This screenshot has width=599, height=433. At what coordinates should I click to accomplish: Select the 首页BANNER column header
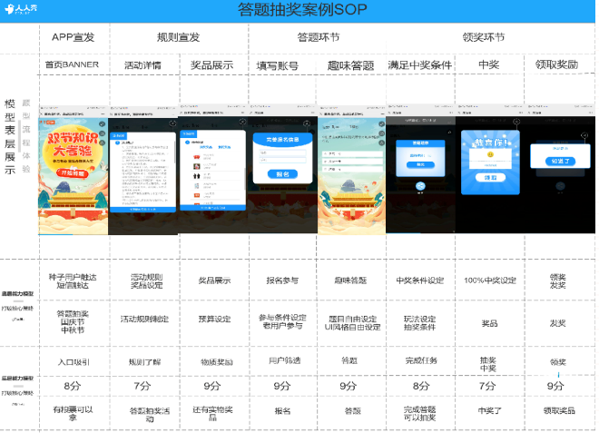coord(72,64)
